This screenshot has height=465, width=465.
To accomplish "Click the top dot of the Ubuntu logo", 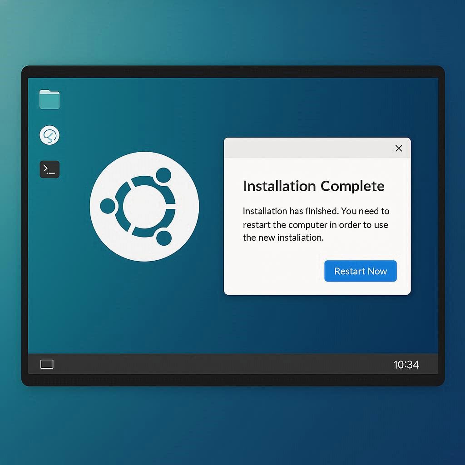I will coord(163,175).
